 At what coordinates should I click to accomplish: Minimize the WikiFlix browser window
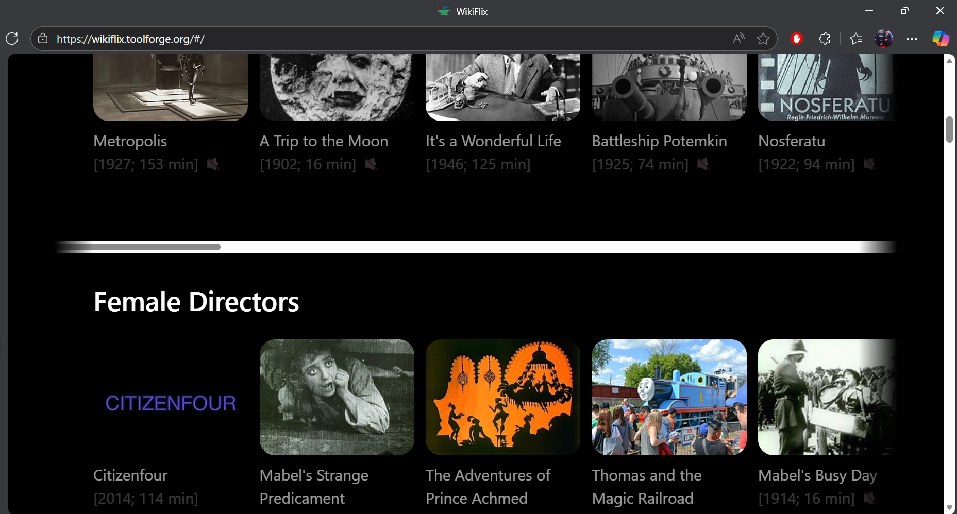[x=869, y=11]
